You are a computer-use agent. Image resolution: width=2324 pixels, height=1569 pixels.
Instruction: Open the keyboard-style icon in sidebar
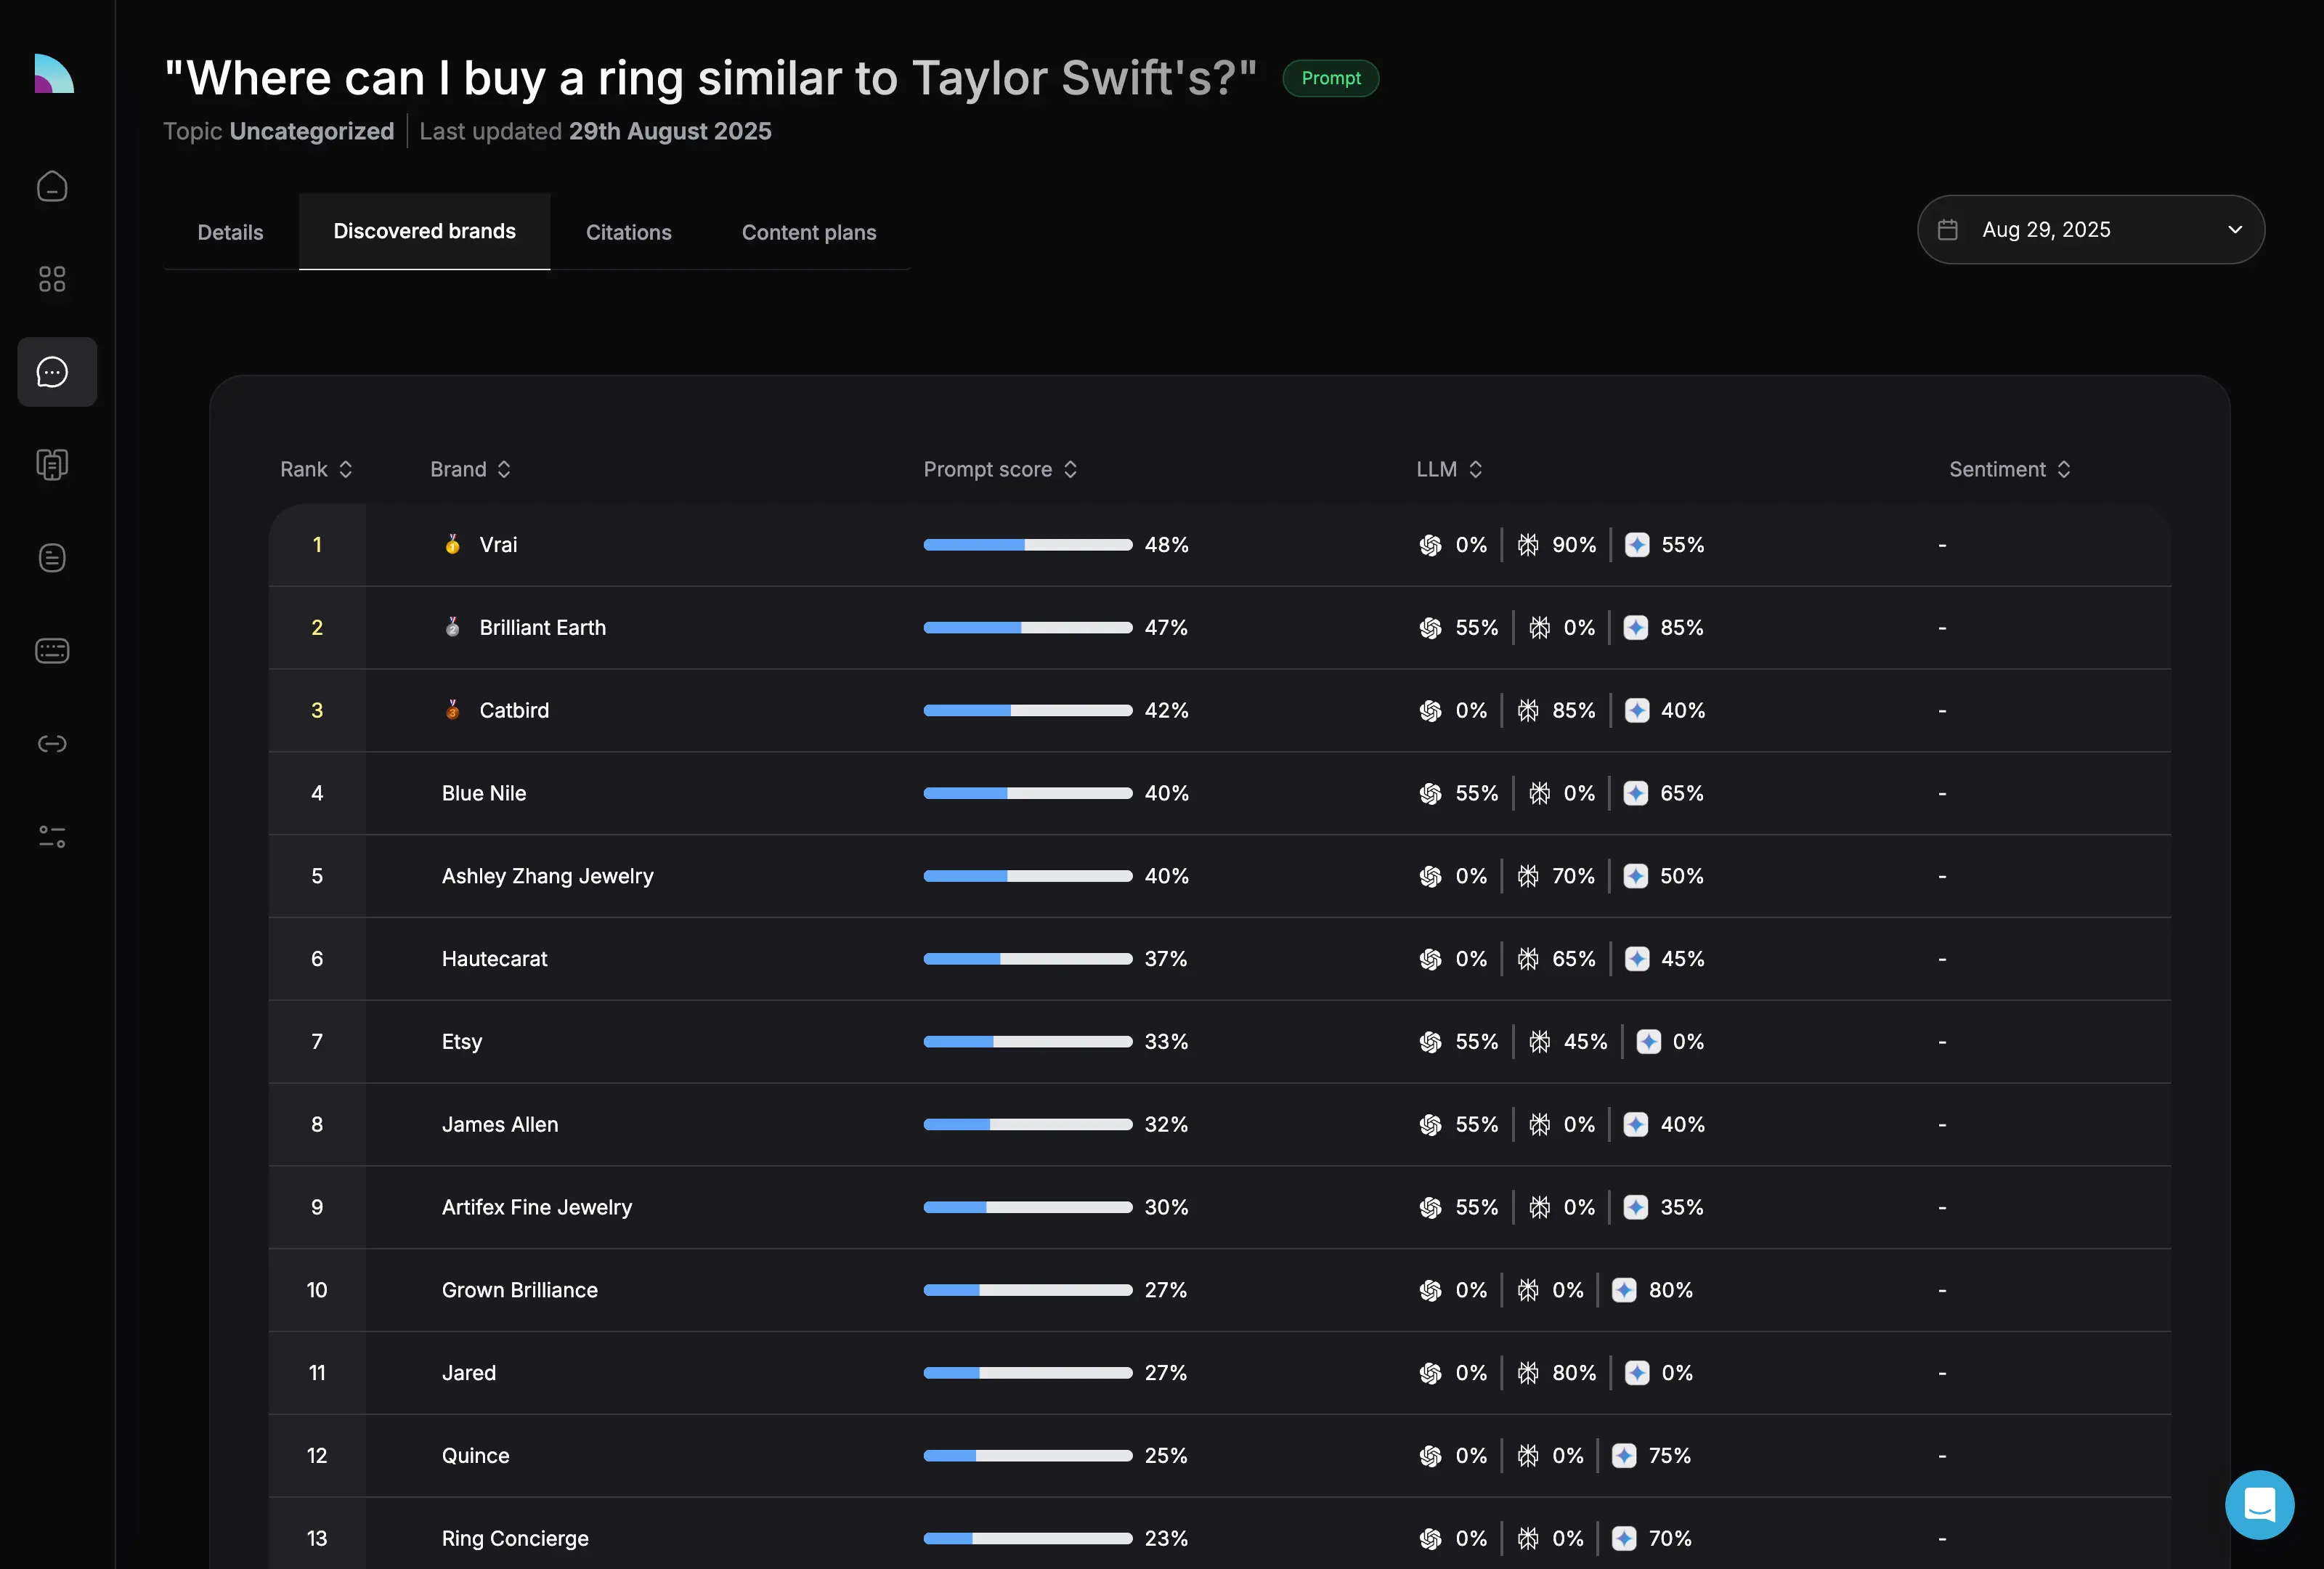pos(52,651)
